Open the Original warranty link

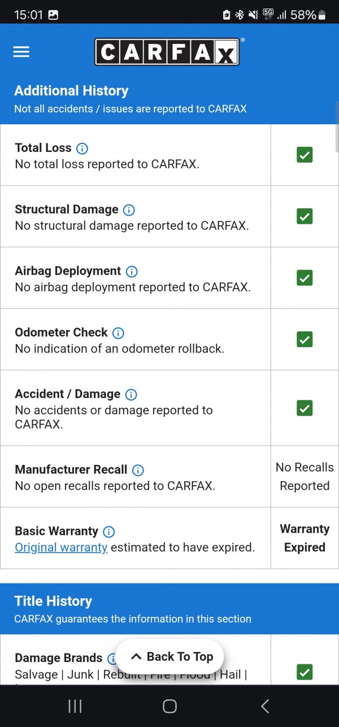(x=61, y=547)
